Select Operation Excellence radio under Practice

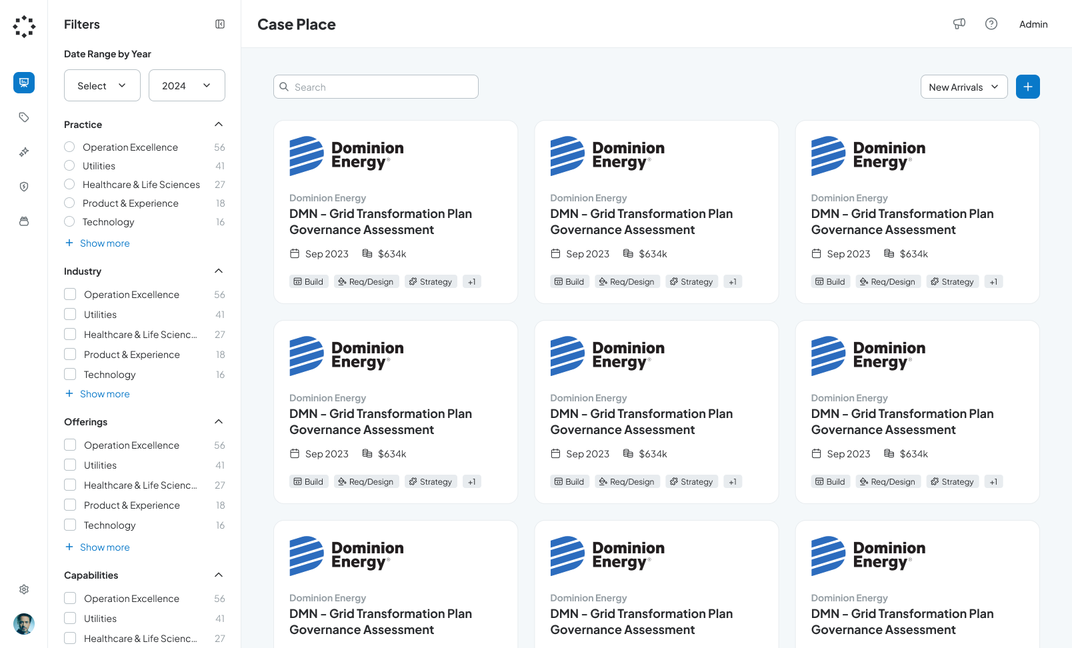(x=69, y=147)
